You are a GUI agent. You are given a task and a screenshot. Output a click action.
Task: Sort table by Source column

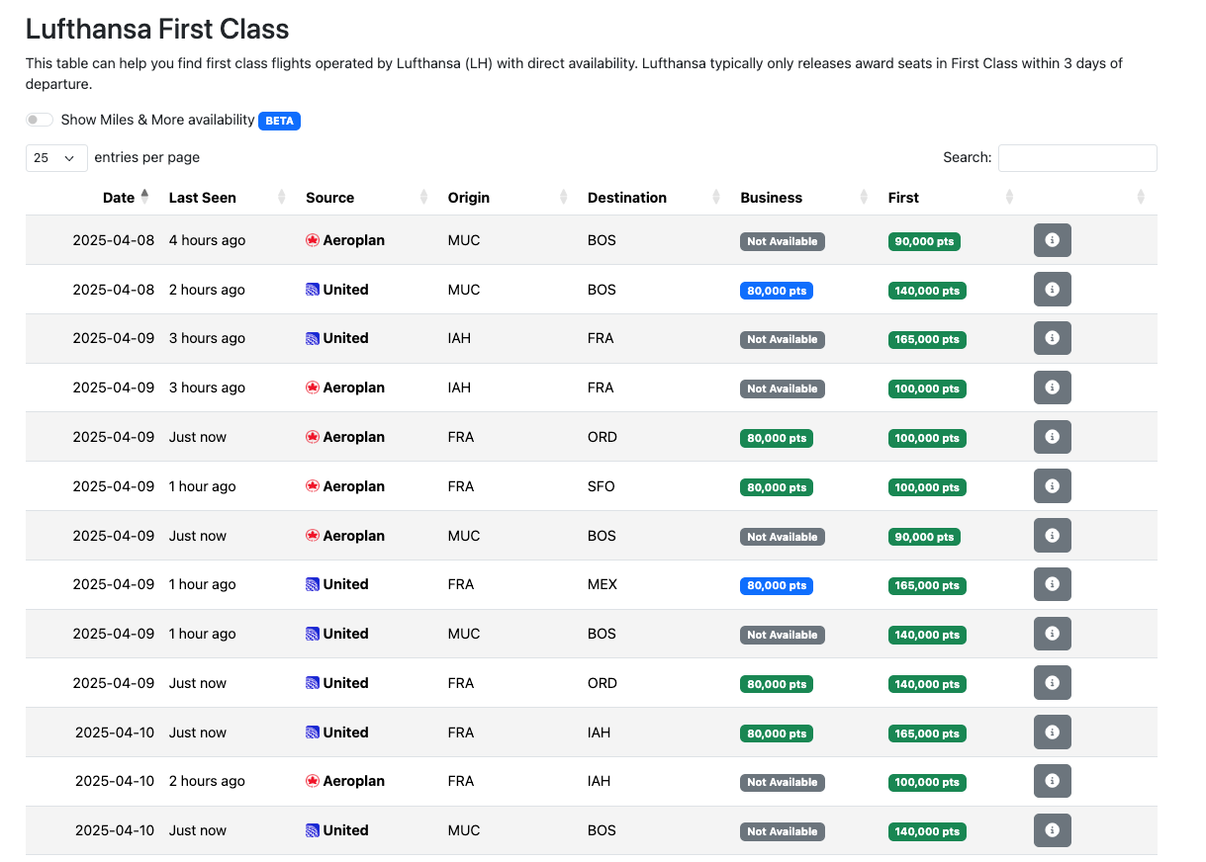[329, 198]
